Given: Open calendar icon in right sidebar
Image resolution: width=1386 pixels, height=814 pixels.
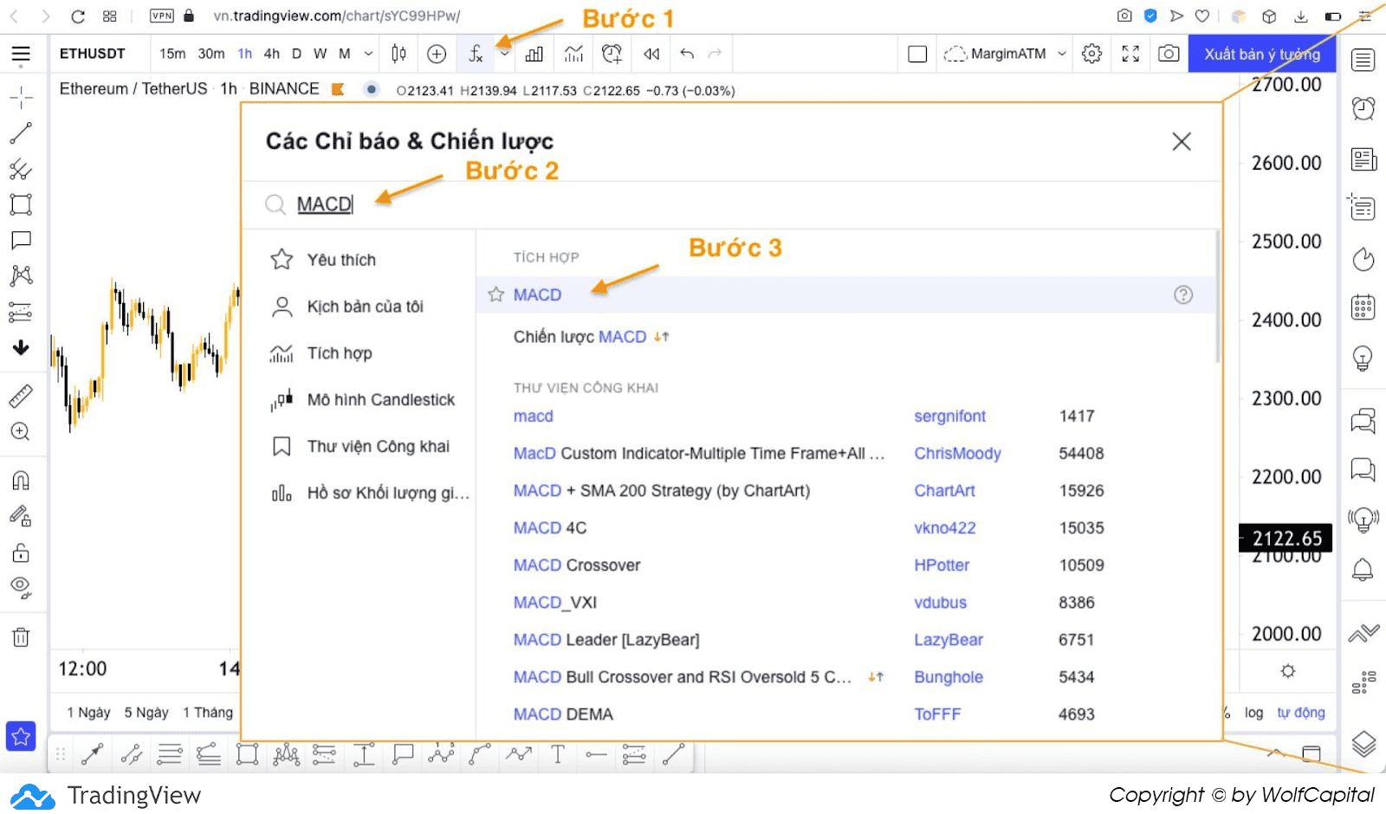Looking at the screenshot, I should 1363,307.
